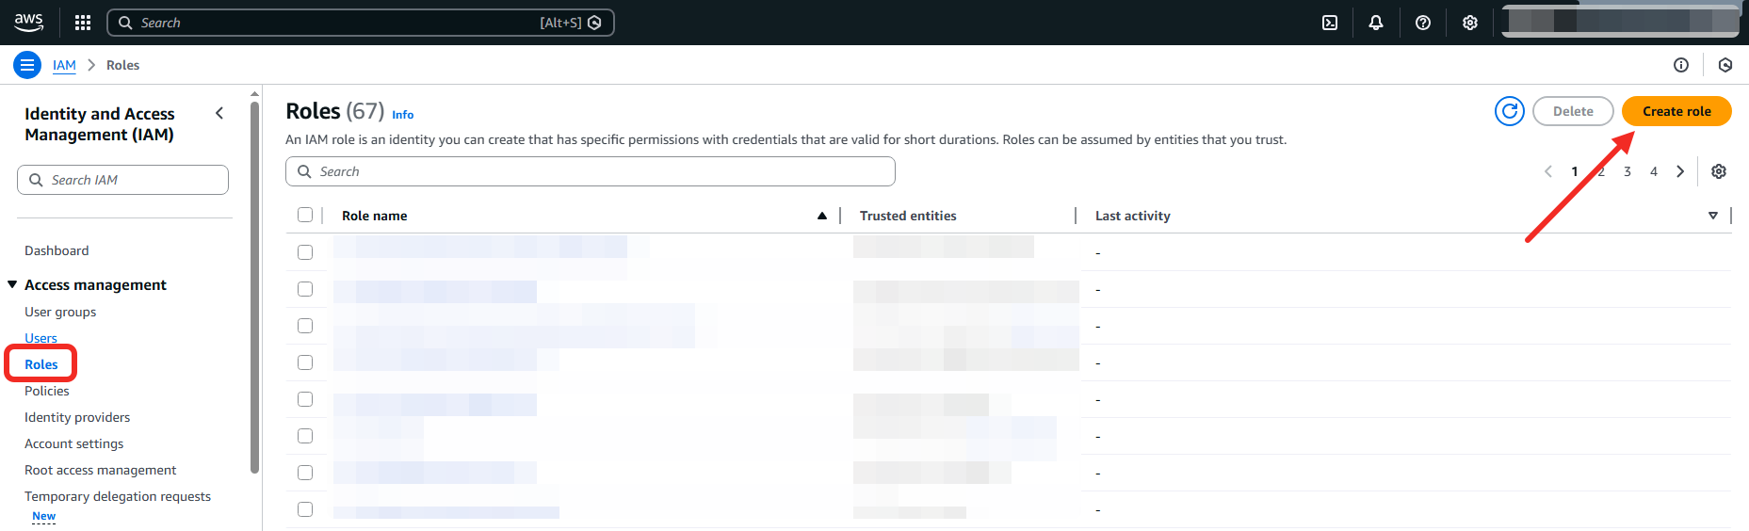1749x531 pixels.
Task: Refresh the roles list
Action: point(1509,111)
